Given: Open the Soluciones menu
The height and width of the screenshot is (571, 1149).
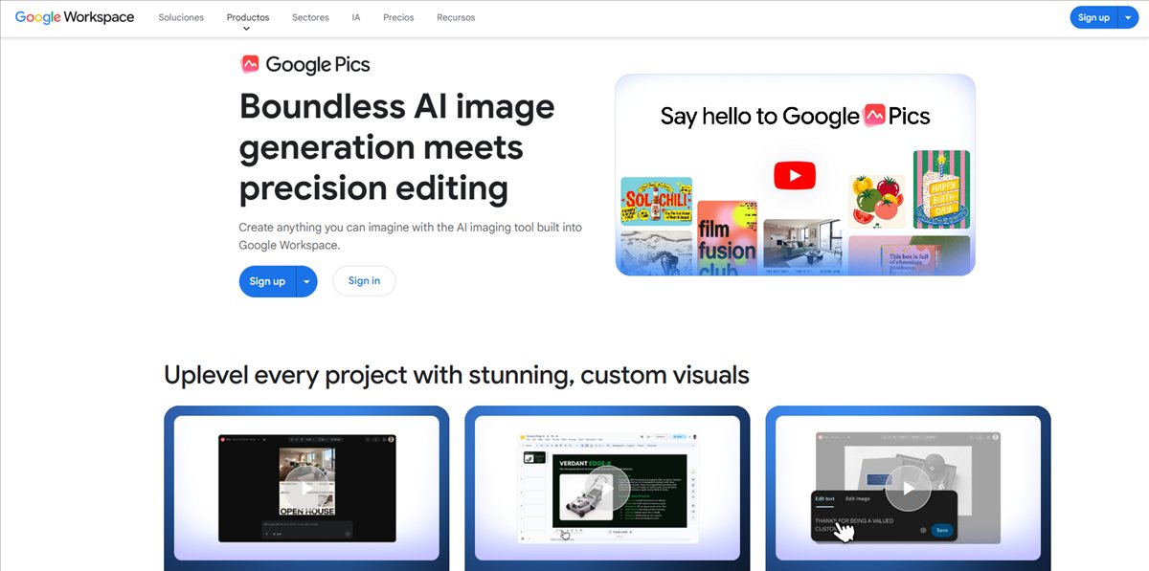Looking at the screenshot, I should (181, 17).
